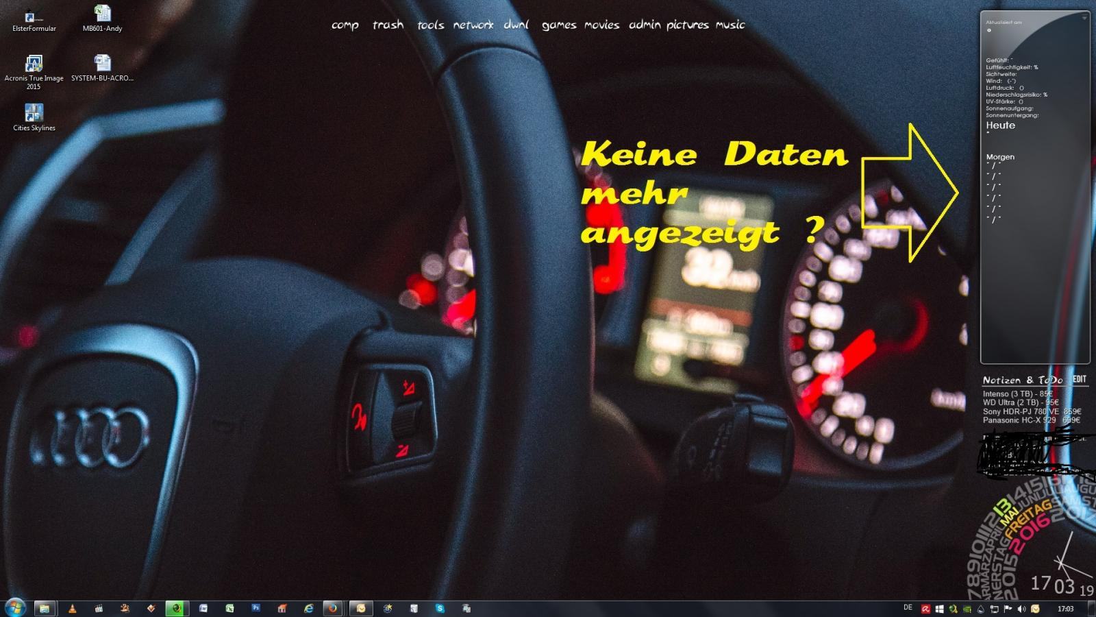Open the Nvidia tray icon

pos(967,609)
